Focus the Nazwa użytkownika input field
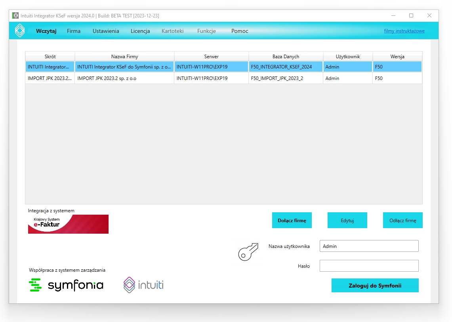 tap(369, 246)
